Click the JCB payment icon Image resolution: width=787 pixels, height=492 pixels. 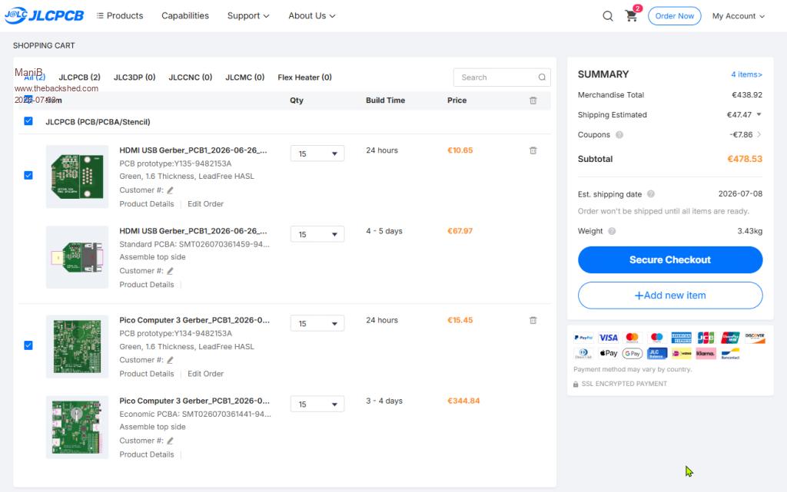(706, 338)
